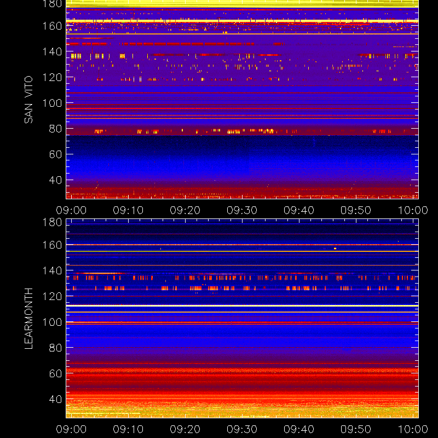Select the 100 tick label on San Vito axis
This screenshot has height=438, width=438.
tap(52, 103)
